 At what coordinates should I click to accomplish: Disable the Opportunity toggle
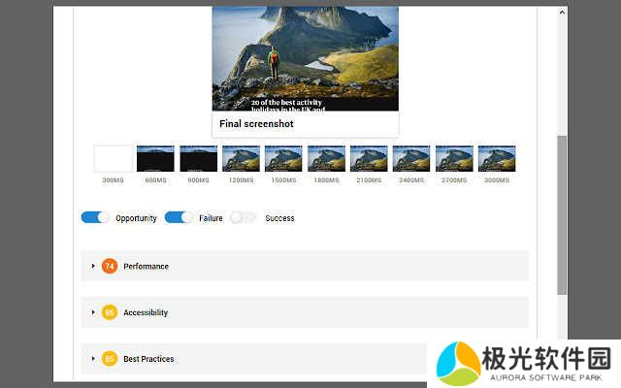(x=95, y=218)
